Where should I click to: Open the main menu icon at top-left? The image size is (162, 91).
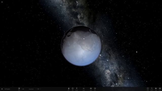click(x=2, y=2)
